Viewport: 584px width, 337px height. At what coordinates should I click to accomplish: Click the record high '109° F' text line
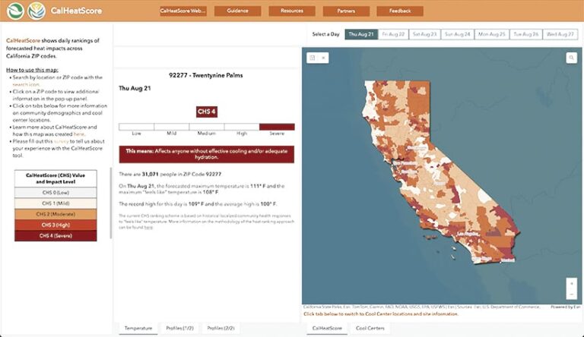[198, 204]
